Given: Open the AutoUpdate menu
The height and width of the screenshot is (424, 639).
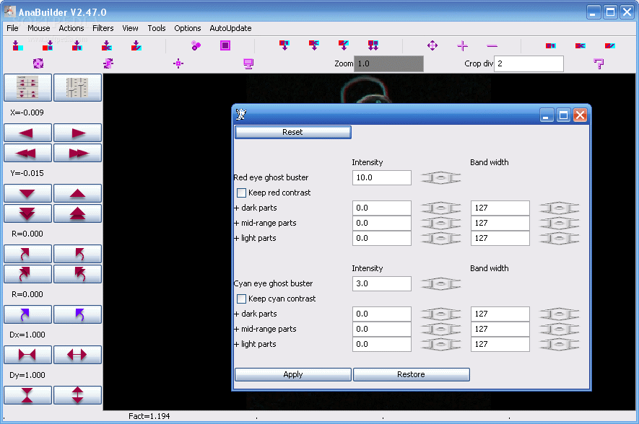Looking at the screenshot, I should pos(230,28).
